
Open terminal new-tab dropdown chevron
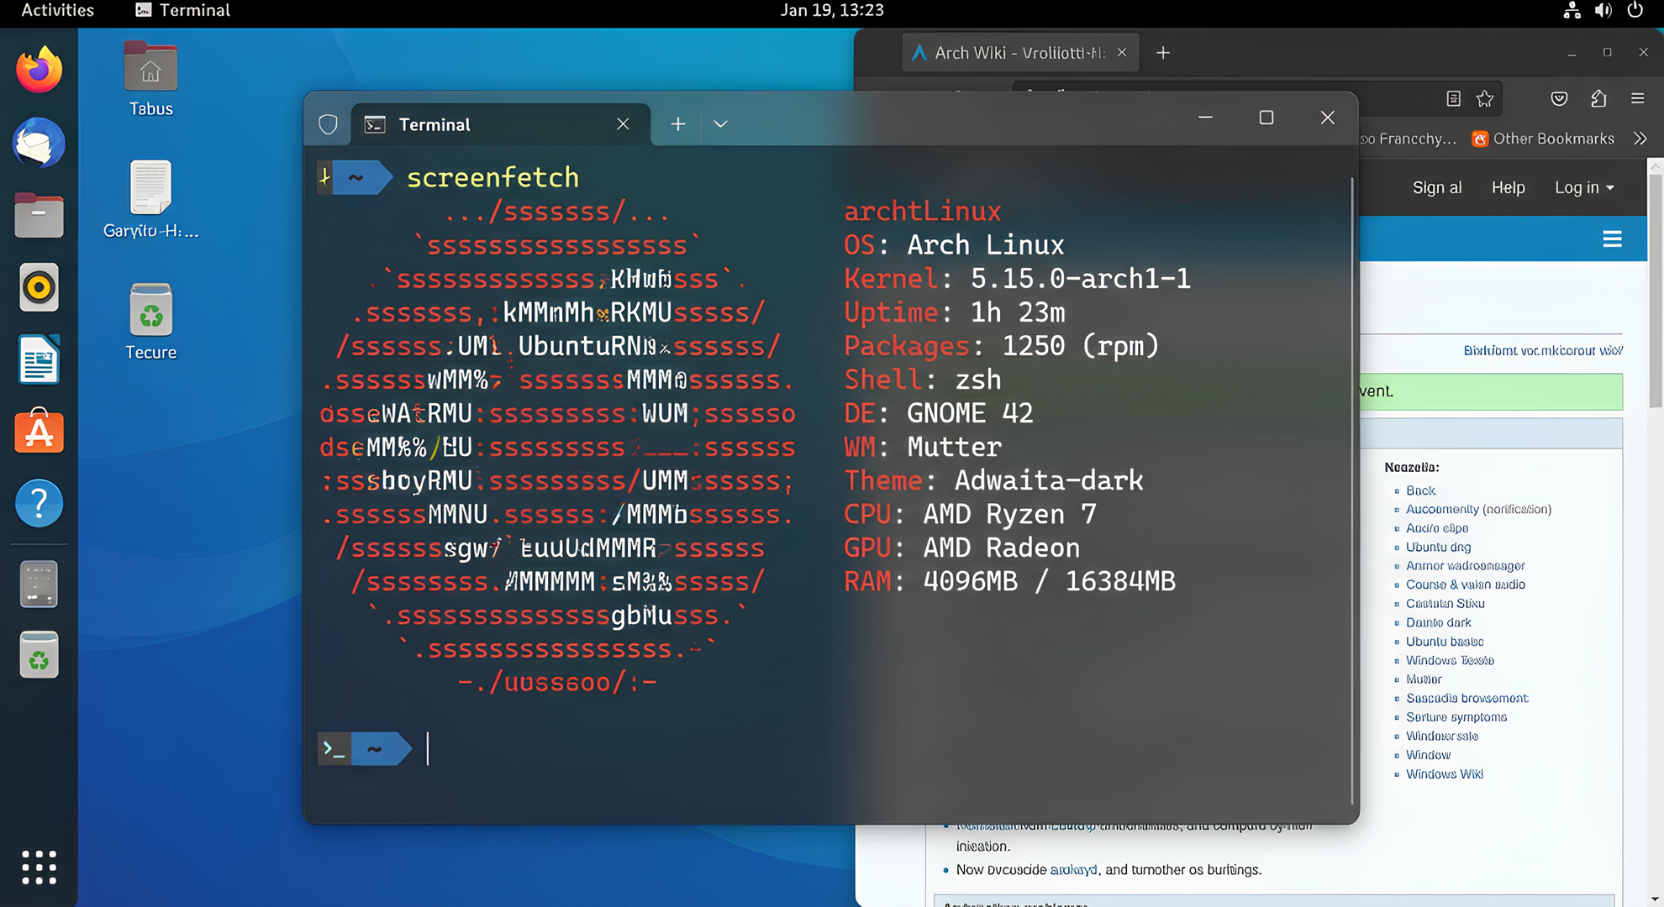click(720, 124)
